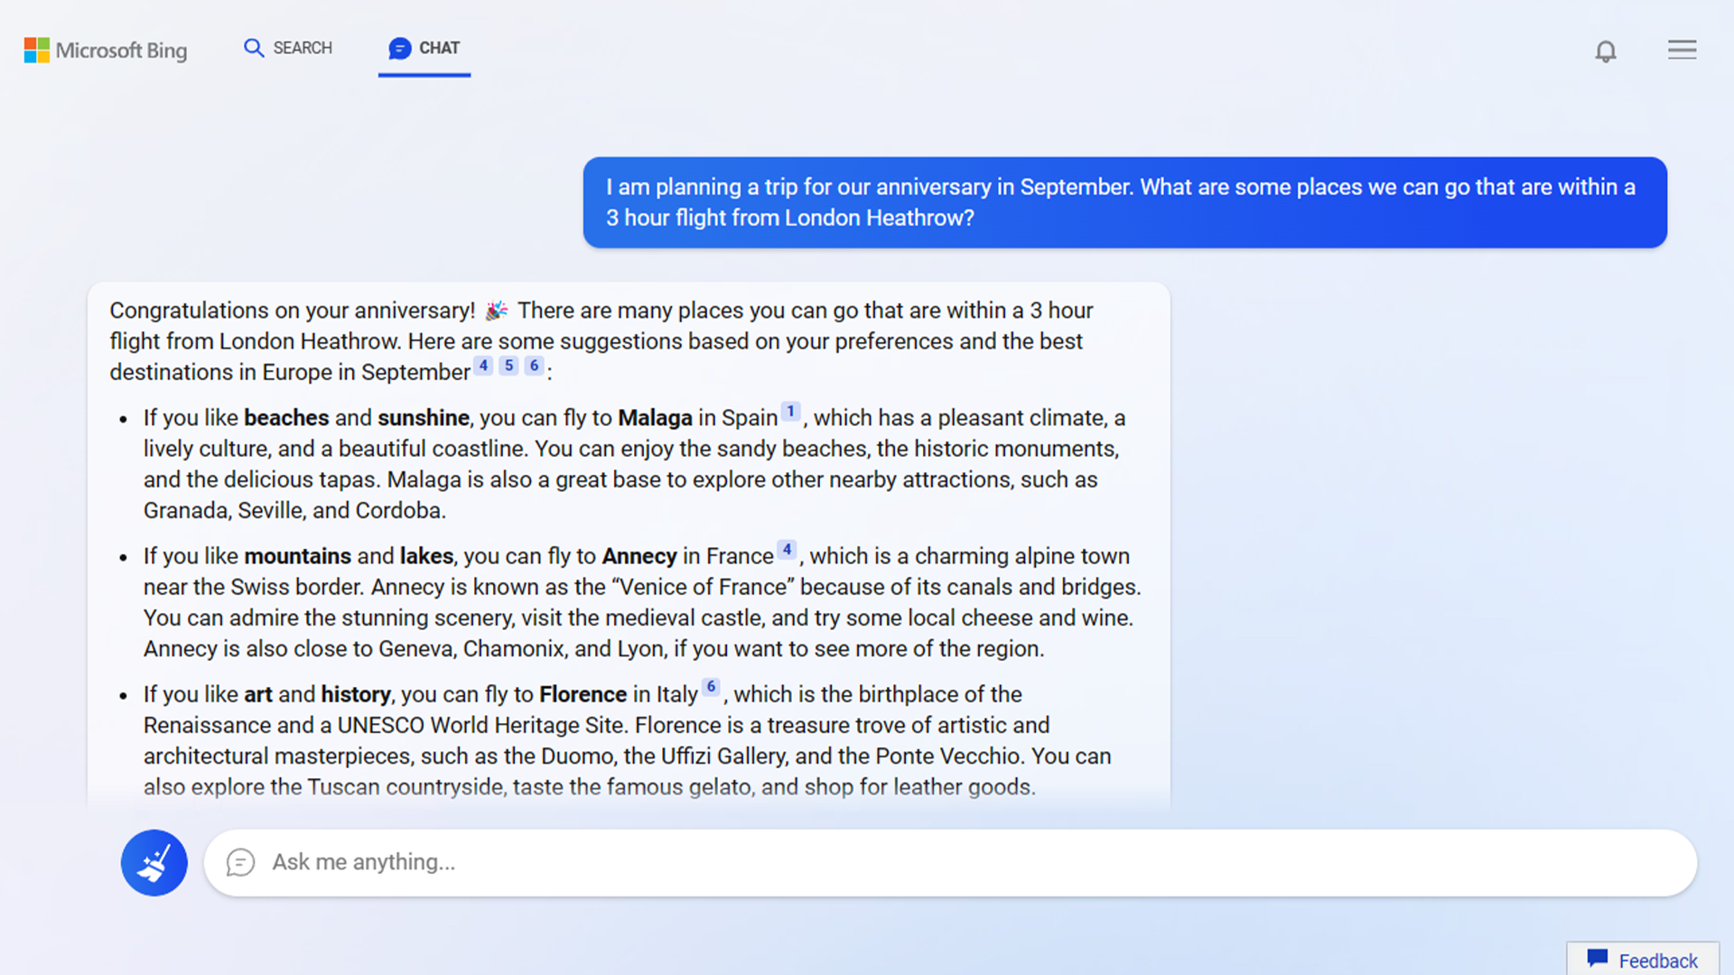
Task: Click citation superscript 4 in introduction
Action: [485, 367]
